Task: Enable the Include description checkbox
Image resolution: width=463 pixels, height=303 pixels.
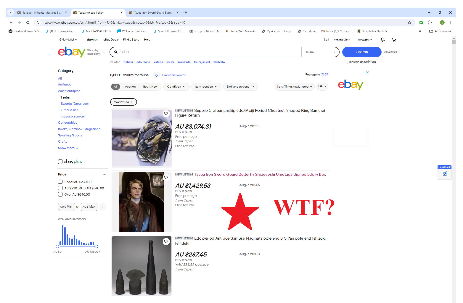Action: pyautogui.click(x=346, y=62)
